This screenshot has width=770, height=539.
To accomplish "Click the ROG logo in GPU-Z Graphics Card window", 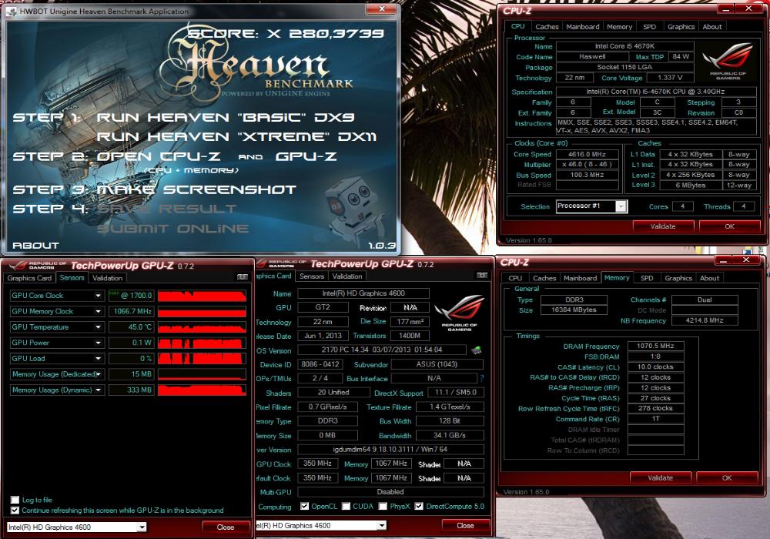I will point(459,313).
